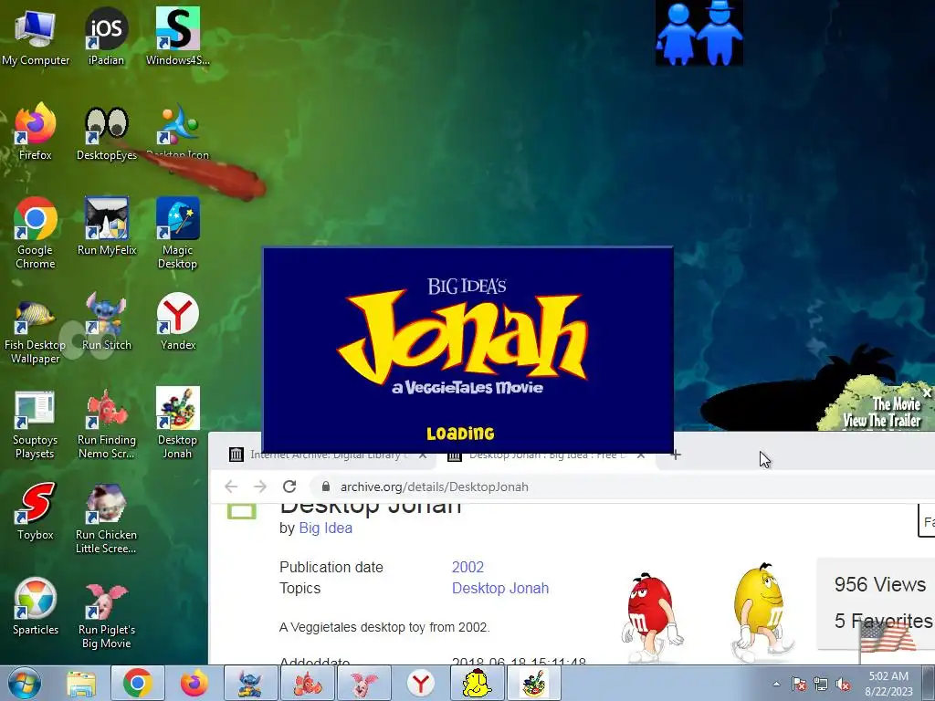935x701 pixels.
Task: Open the Windows4S desktop shortcut
Action: (x=178, y=37)
